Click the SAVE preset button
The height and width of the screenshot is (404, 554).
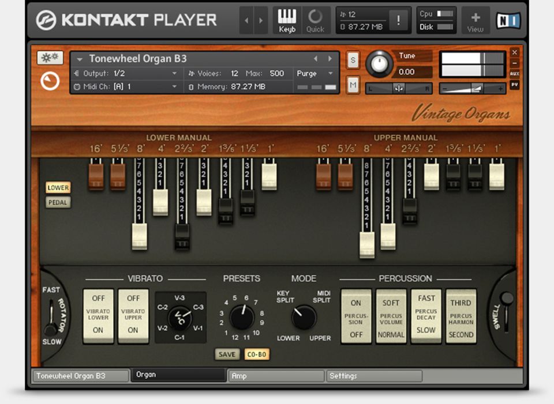(227, 354)
